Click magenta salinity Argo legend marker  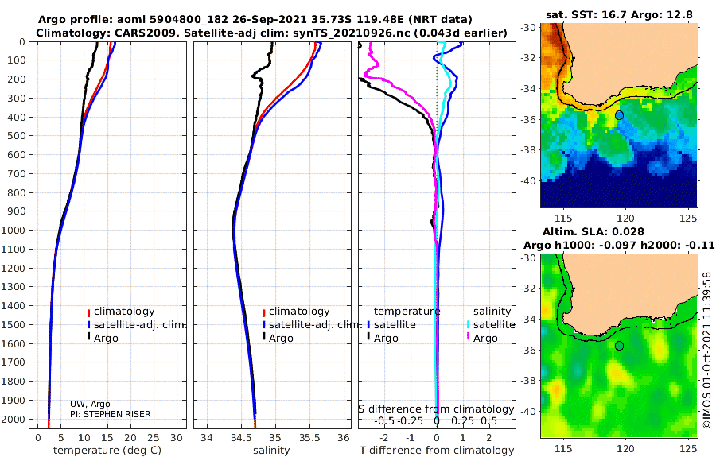pos(468,337)
